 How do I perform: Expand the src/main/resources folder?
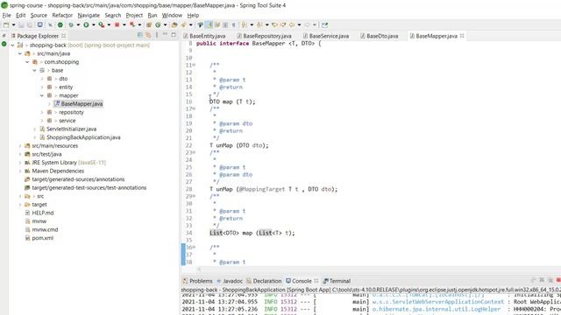point(20,146)
